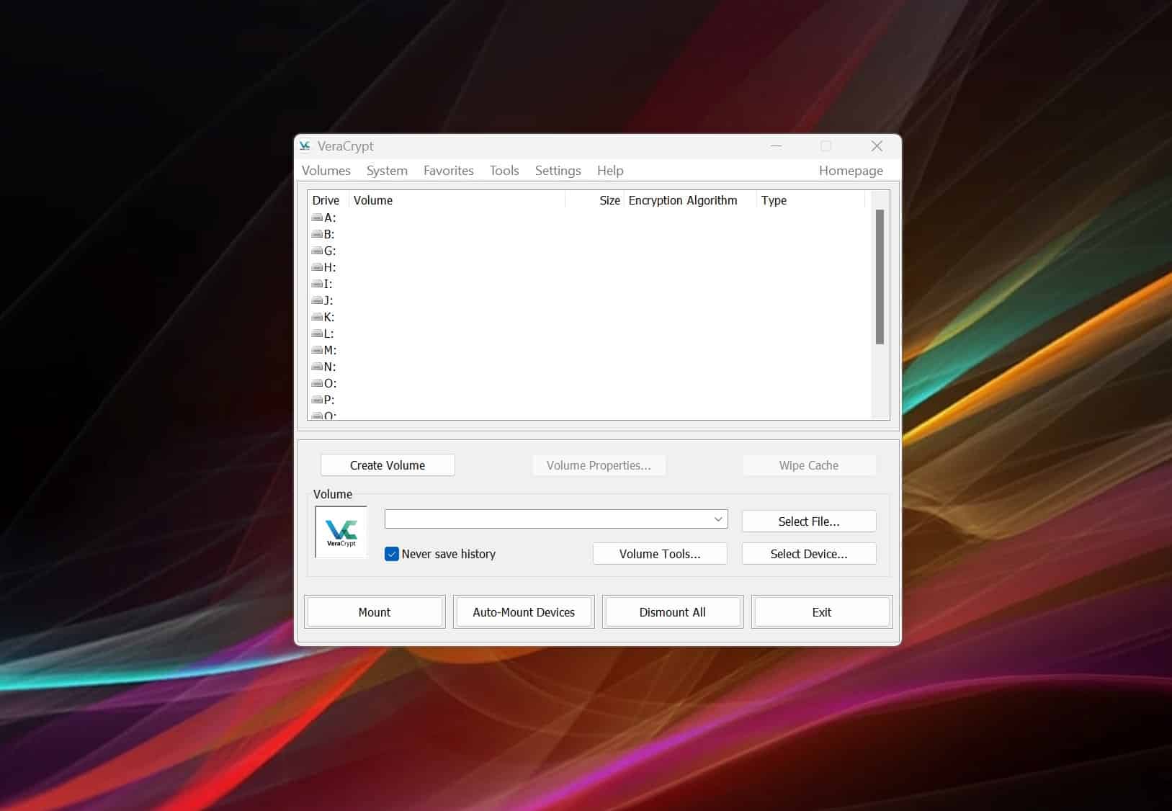Click the Volume Properties button
The width and height of the screenshot is (1172, 811).
[x=599, y=465]
